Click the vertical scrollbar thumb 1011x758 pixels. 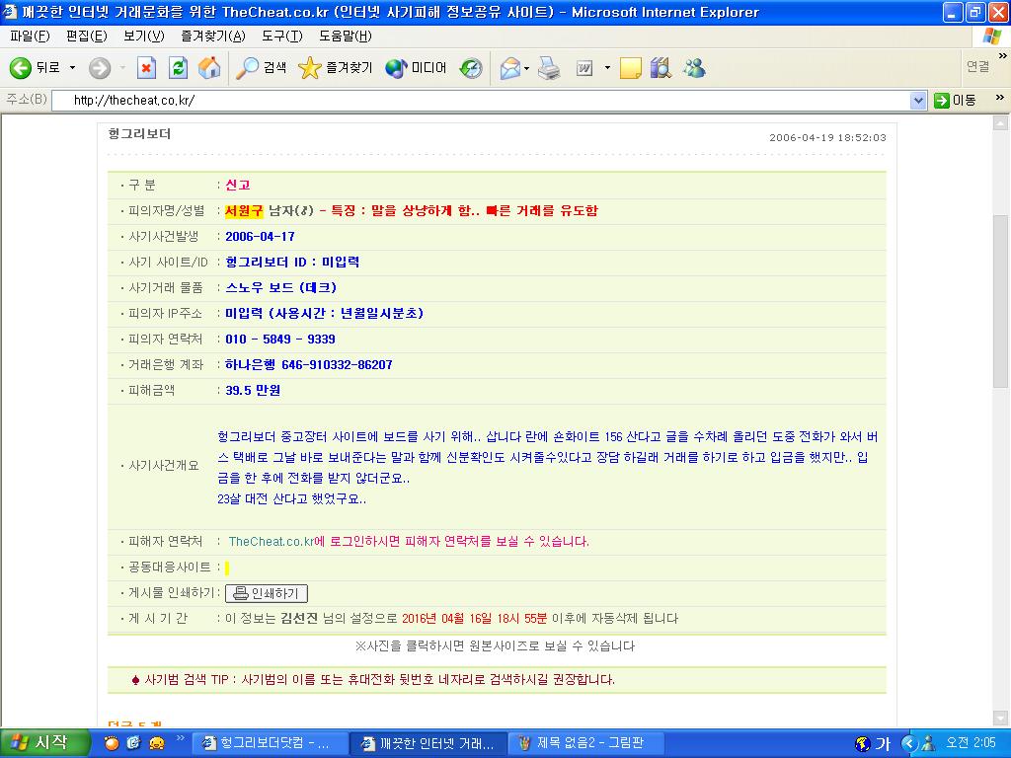1001,301
